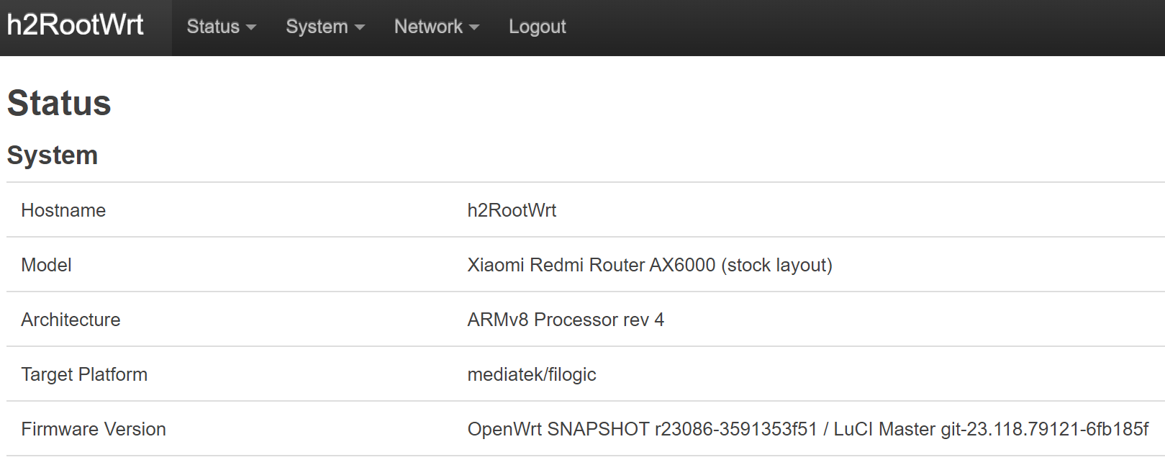Select the ARMv8 Processor rev 4 text
1165x465 pixels.
click(566, 320)
